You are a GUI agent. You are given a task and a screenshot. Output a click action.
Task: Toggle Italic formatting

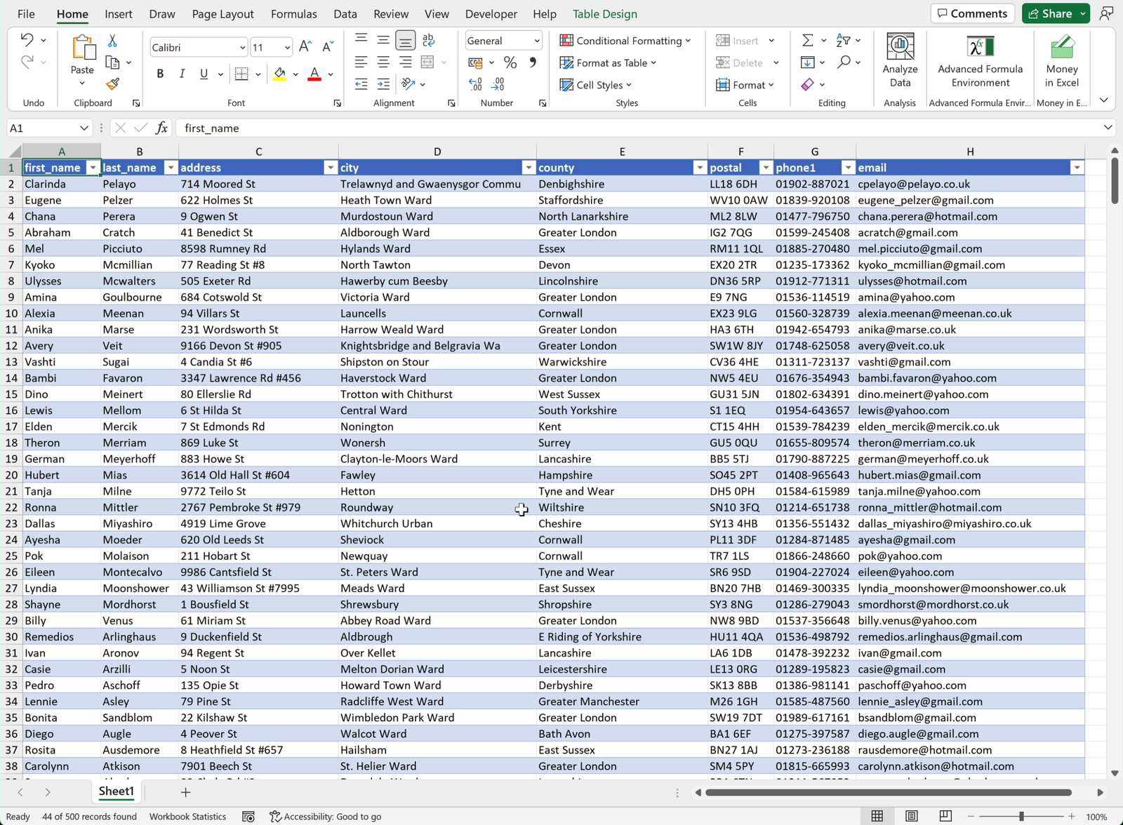click(x=182, y=74)
